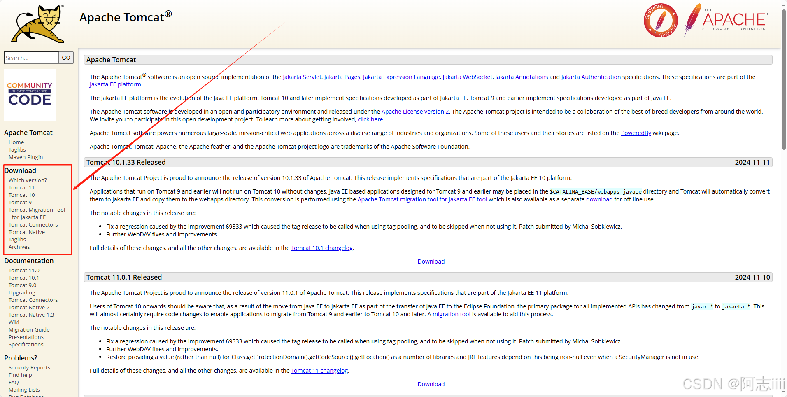This screenshot has height=397, width=787.
Task: Click the 2024-11-11 release date
Action: click(x=752, y=162)
